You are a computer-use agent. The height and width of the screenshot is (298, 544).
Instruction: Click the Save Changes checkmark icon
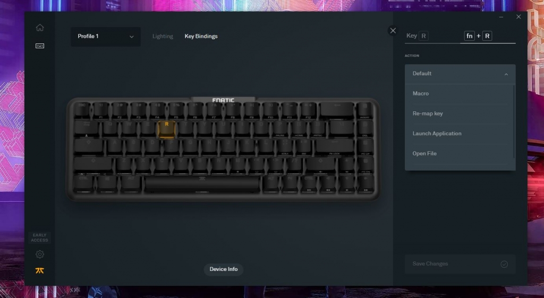pos(504,264)
